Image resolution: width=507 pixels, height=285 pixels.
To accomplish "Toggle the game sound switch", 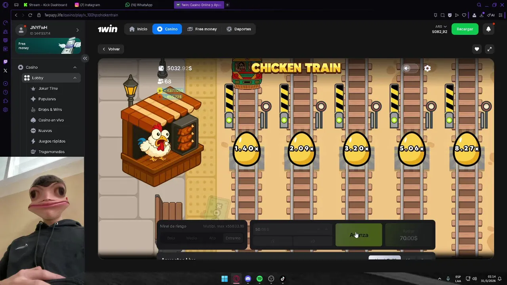I will 410,68.
